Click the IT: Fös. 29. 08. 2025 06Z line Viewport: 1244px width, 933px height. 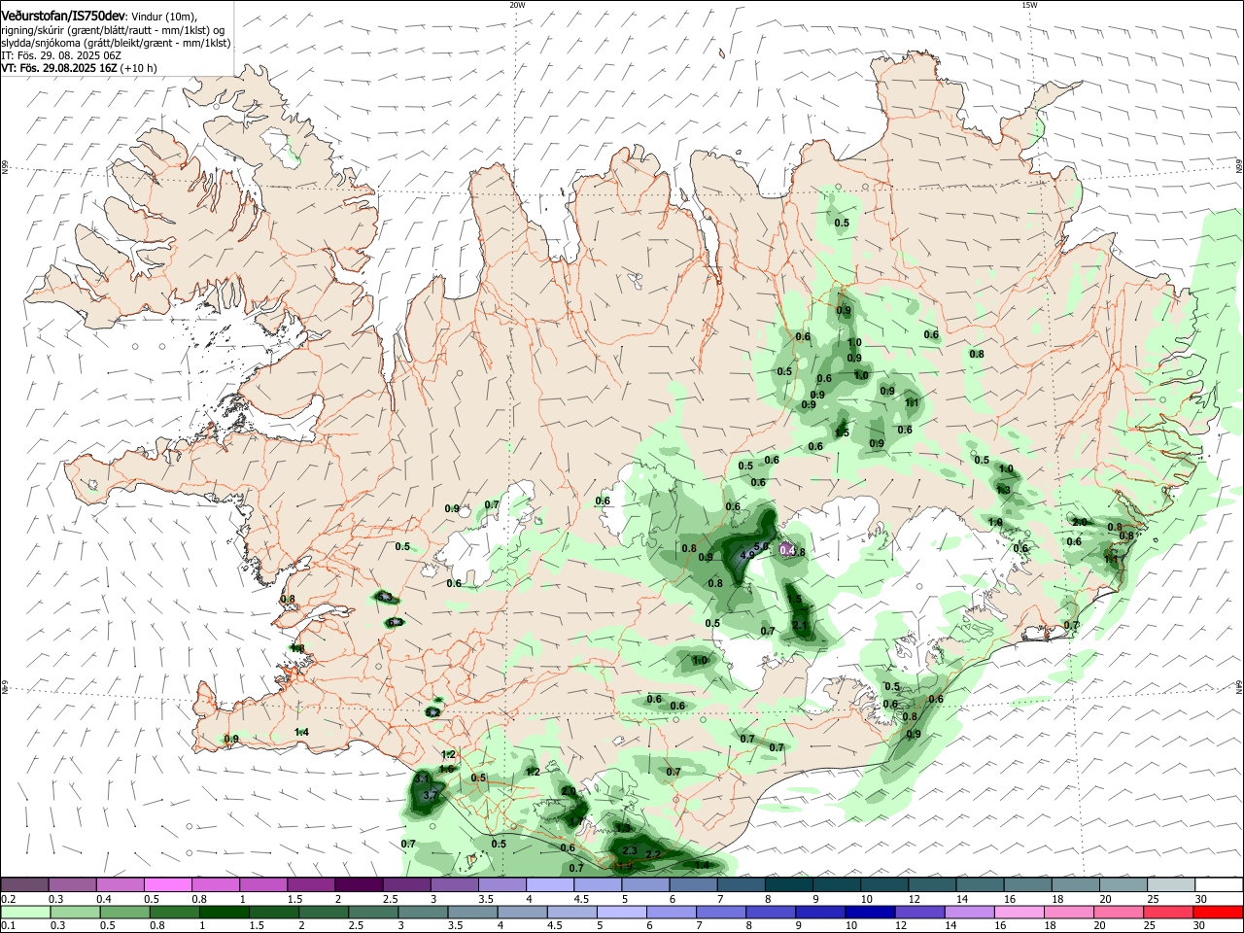point(60,55)
